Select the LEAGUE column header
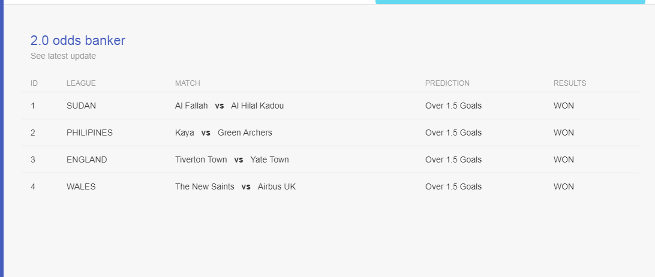 pos(81,83)
